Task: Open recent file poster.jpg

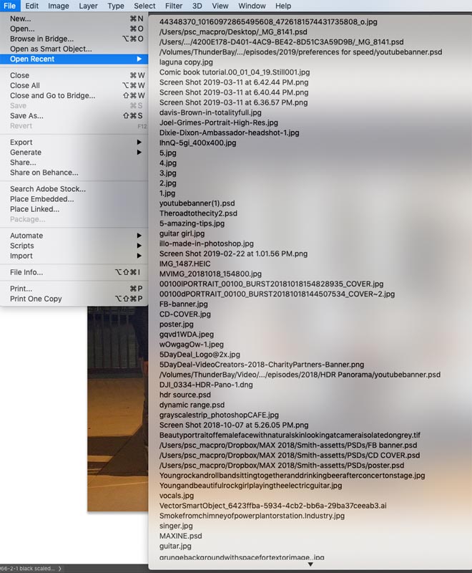Action: click(177, 324)
